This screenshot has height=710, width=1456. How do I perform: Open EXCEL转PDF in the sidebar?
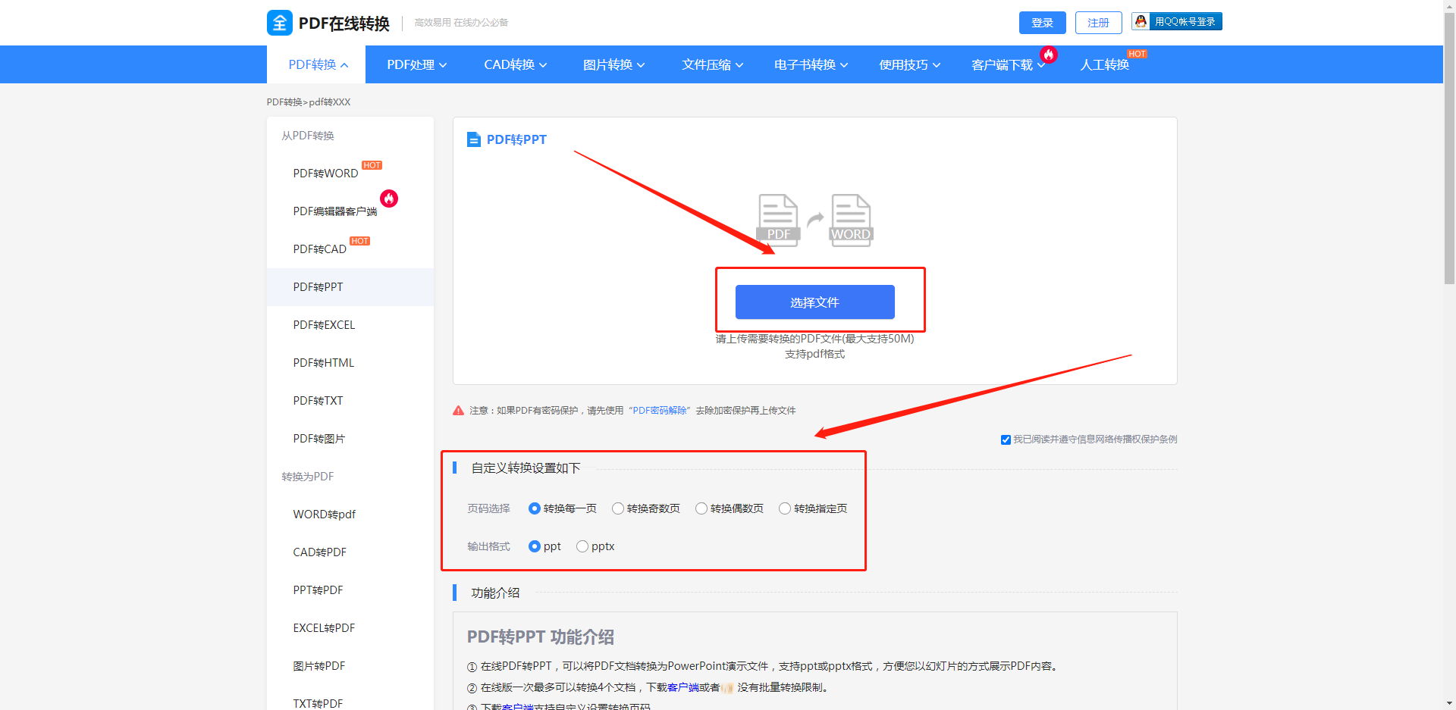click(x=324, y=628)
